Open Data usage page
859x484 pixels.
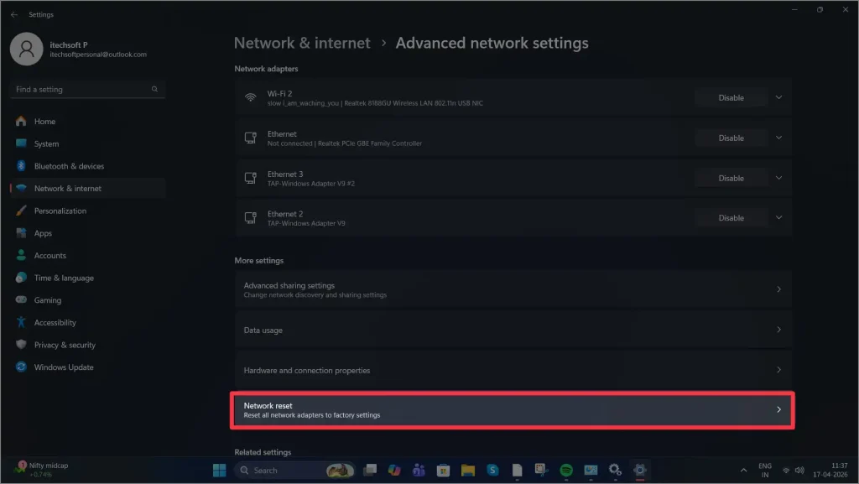[513, 330]
